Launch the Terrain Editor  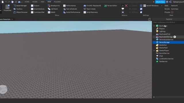110,6
